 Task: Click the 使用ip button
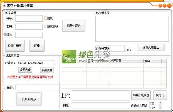[160, 95]
